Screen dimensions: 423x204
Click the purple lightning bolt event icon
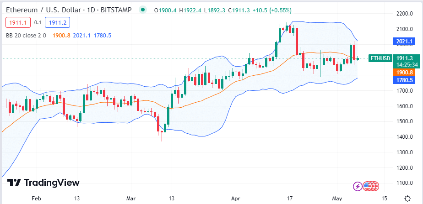point(358,186)
